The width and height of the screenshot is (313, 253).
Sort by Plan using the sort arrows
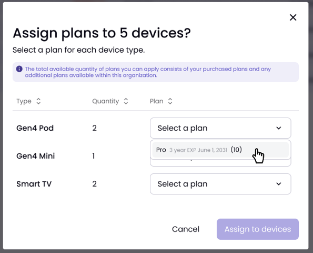(x=170, y=101)
